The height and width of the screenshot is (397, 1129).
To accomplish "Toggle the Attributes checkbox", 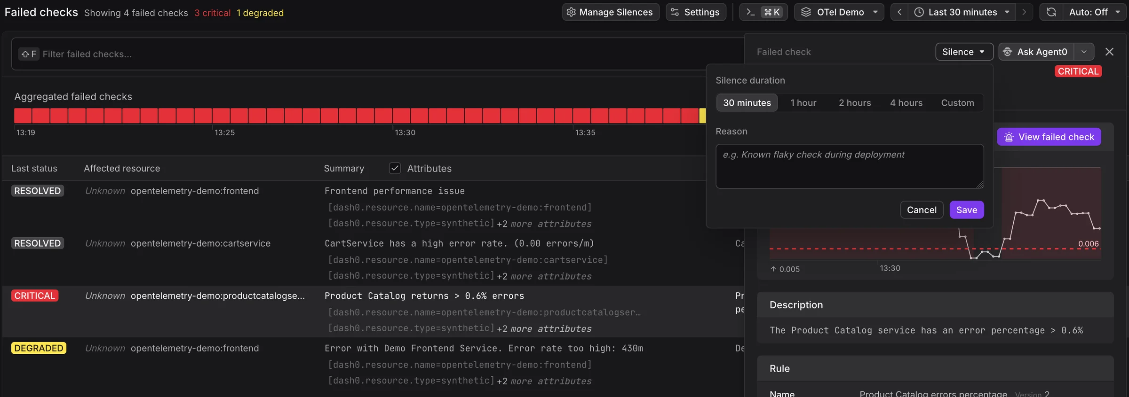I will 395,168.
